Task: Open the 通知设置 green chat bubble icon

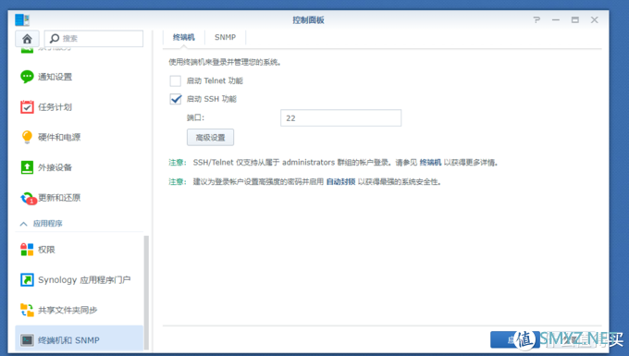Action: click(27, 77)
